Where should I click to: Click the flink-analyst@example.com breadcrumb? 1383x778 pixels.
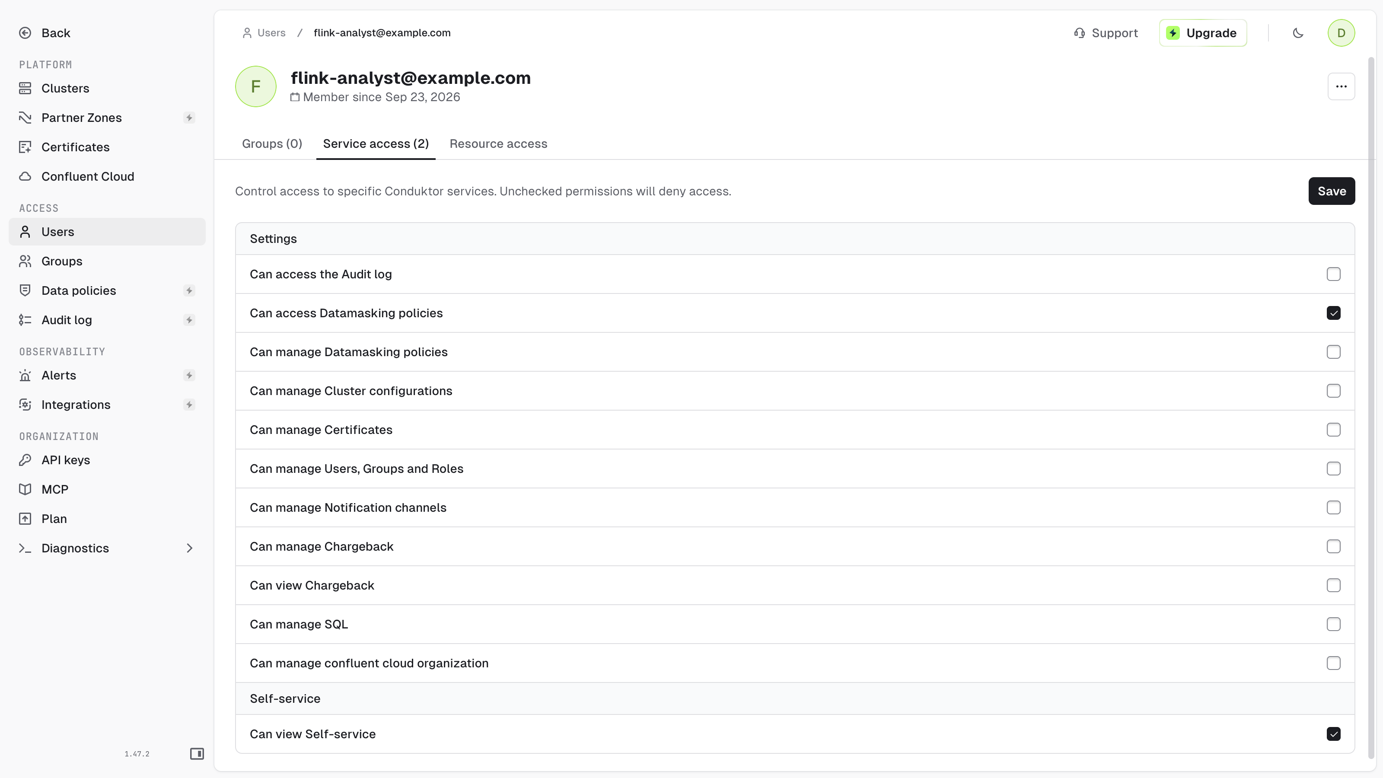click(382, 33)
